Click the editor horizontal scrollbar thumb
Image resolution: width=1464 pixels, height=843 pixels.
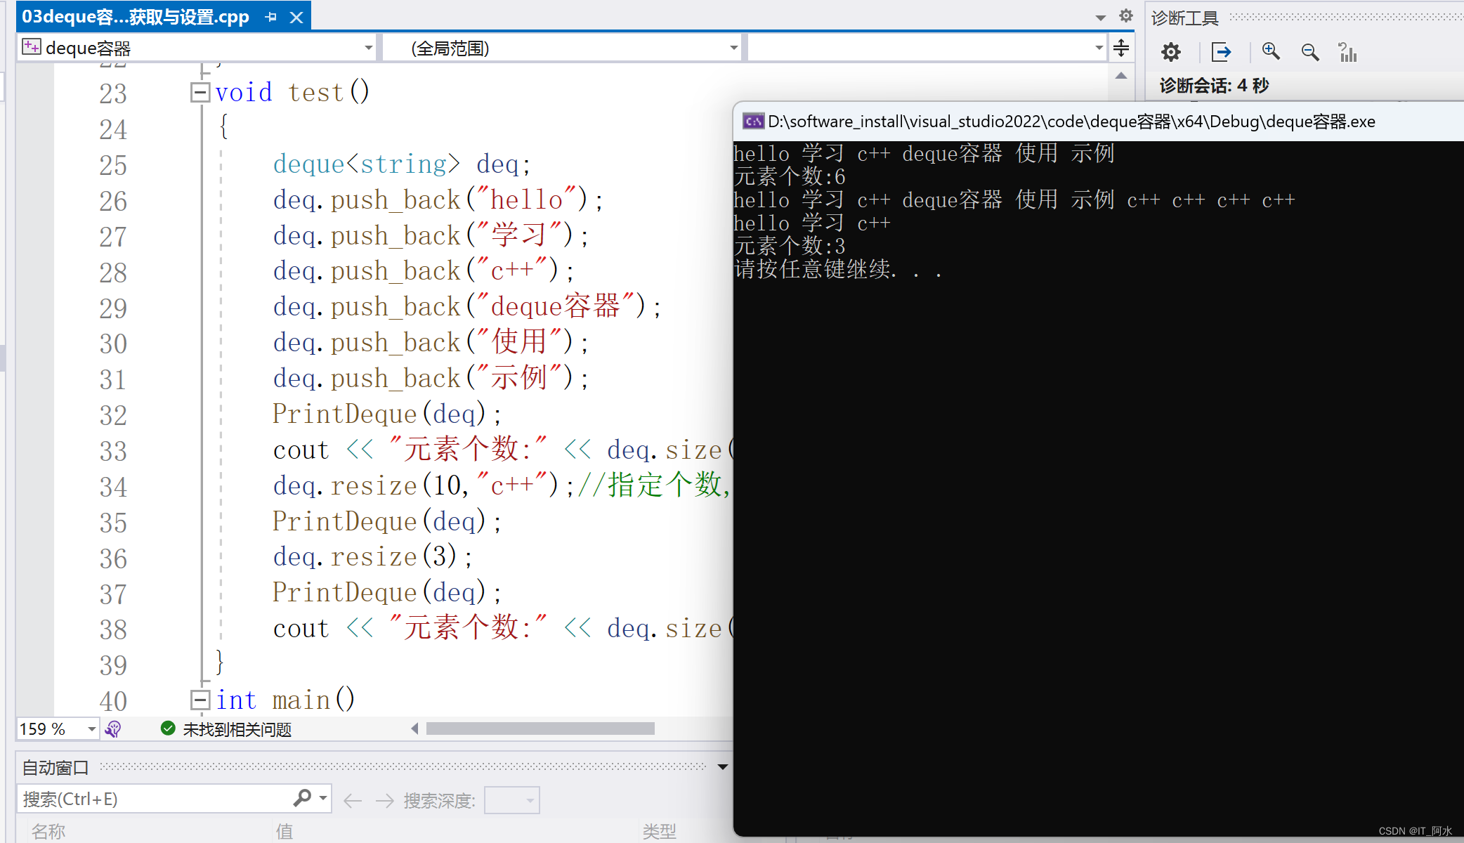pos(540,728)
